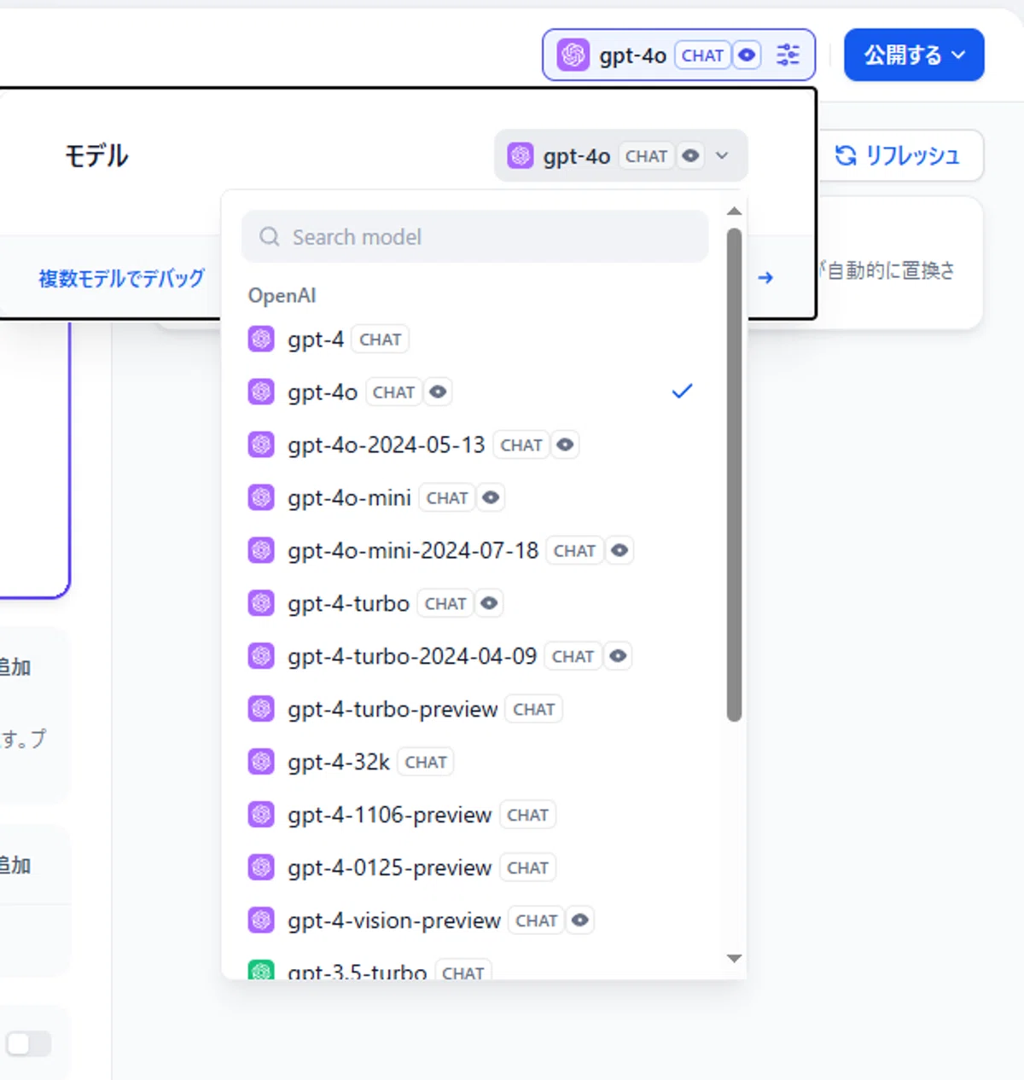1024x1080 pixels.
Task: Choose gpt-3.5-turbo model
Action: point(474,968)
